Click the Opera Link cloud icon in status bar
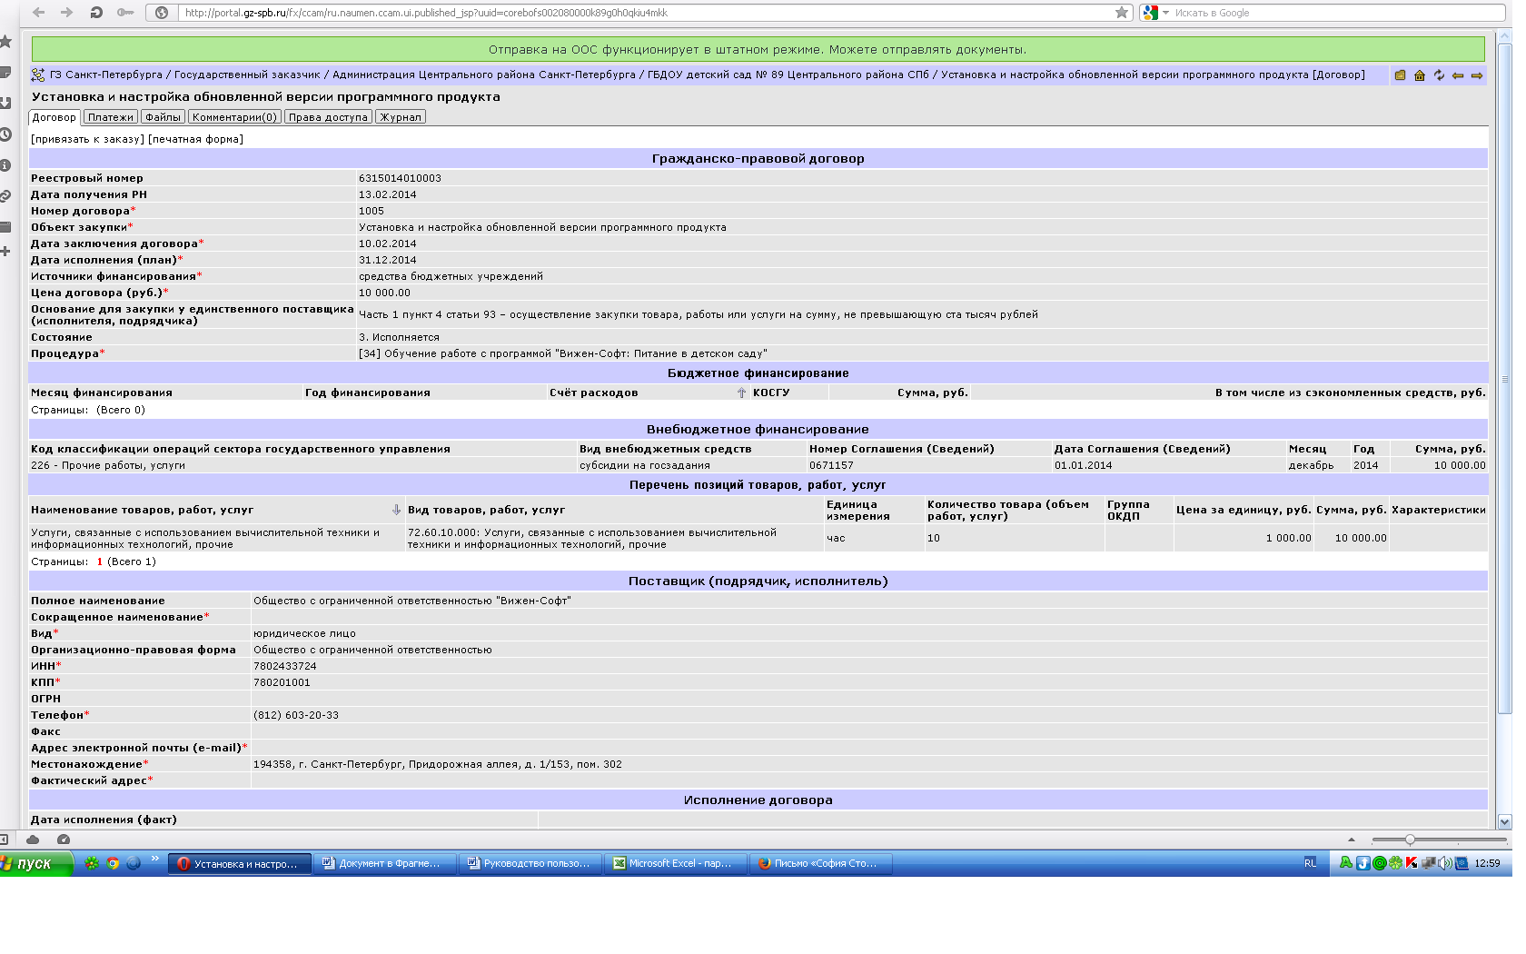The image size is (1526, 954). tap(33, 840)
